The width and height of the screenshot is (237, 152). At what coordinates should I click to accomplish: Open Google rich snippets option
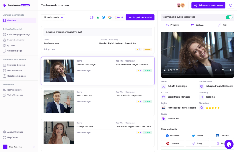(15, 76)
